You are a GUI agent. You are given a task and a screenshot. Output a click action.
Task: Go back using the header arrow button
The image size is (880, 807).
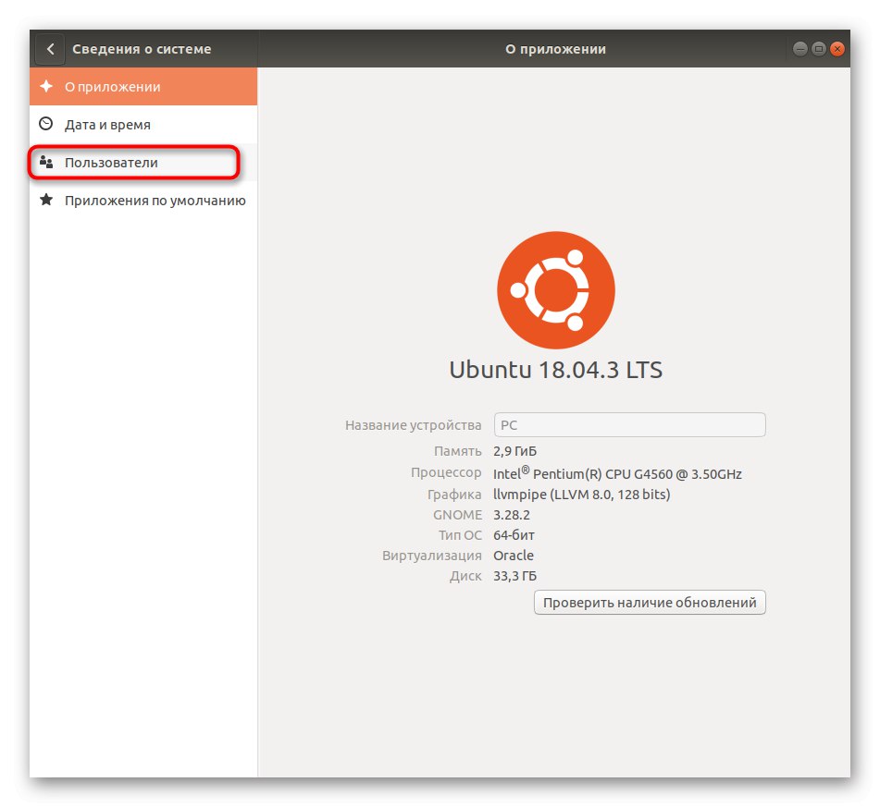coord(50,49)
